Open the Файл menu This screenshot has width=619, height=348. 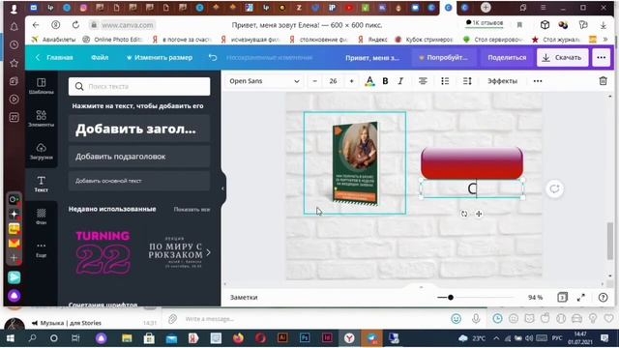(x=100, y=57)
